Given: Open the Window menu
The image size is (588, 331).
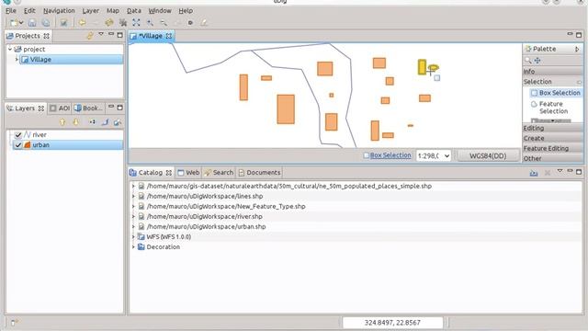Looking at the screenshot, I should (x=160, y=10).
